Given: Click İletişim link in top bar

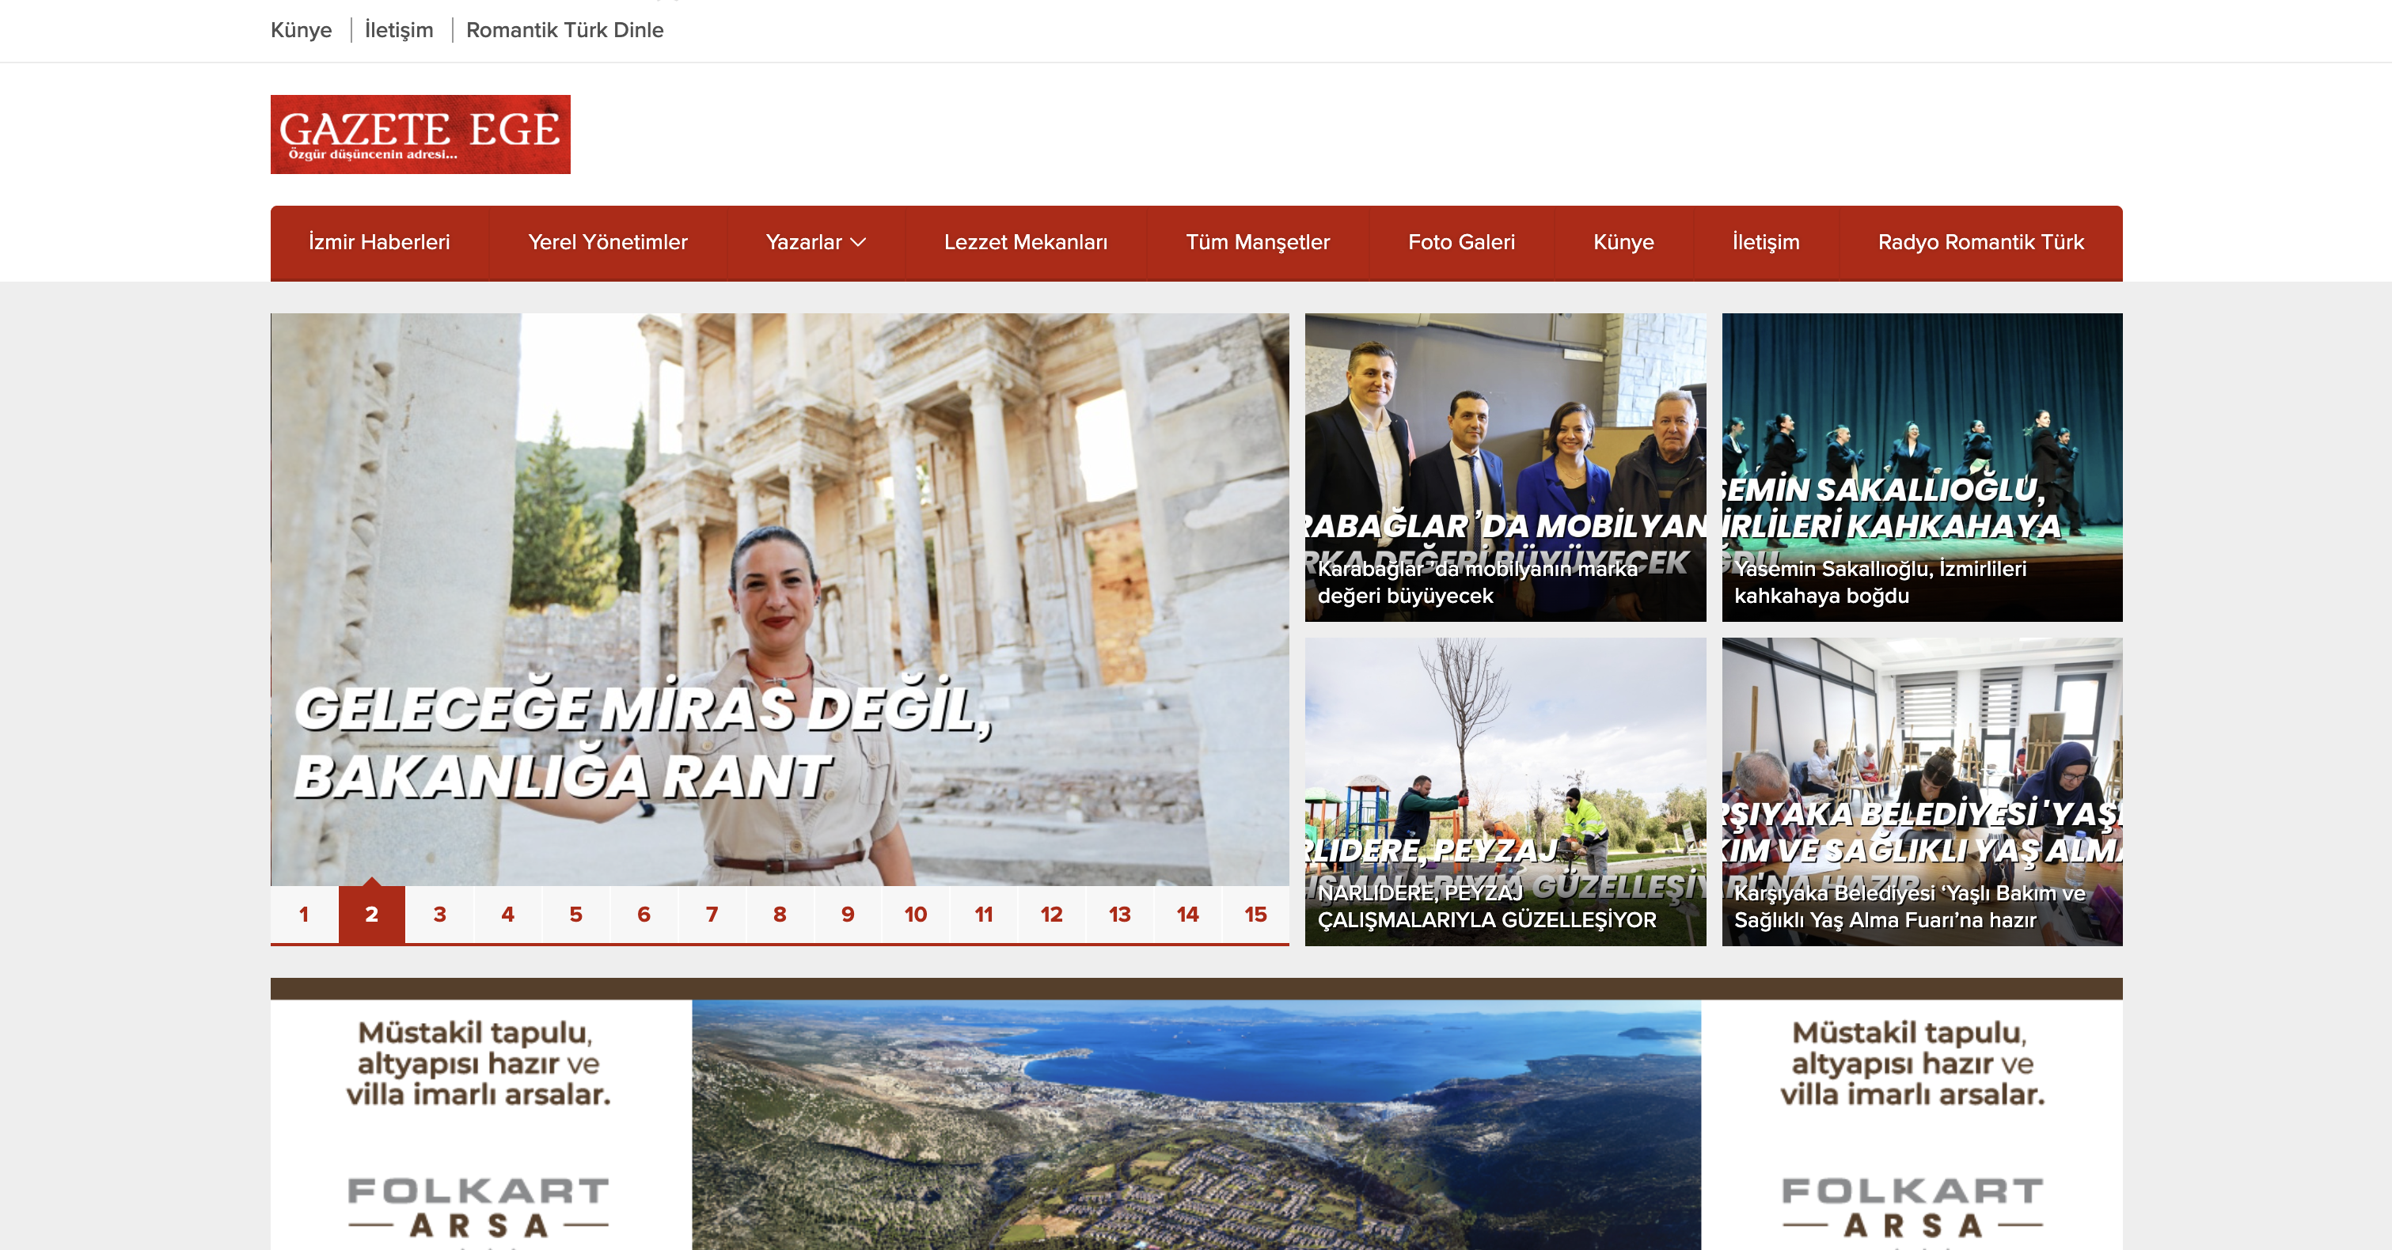Looking at the screenshot, I should pyautogui.click(x=398, y=30).
